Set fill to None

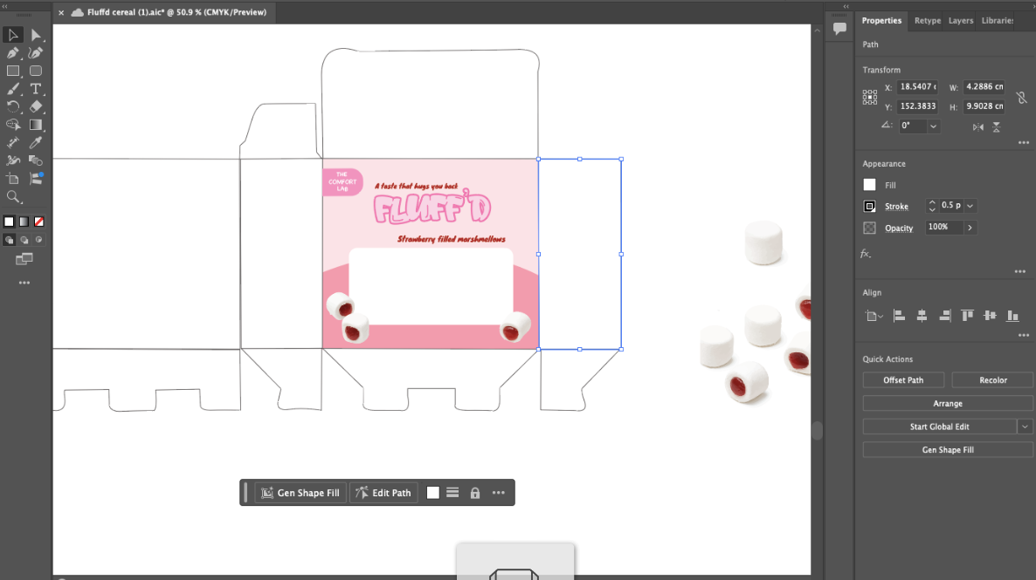[39, 222]
